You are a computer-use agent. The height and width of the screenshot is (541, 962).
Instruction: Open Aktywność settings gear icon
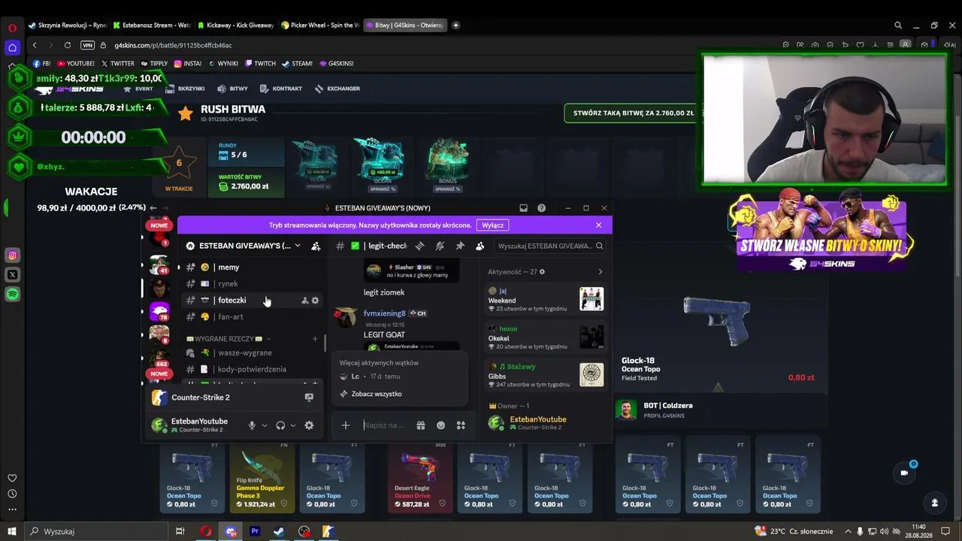tap(542, 272)
